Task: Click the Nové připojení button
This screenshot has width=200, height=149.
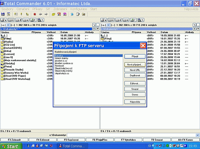Action: click(x=135, y=64)
